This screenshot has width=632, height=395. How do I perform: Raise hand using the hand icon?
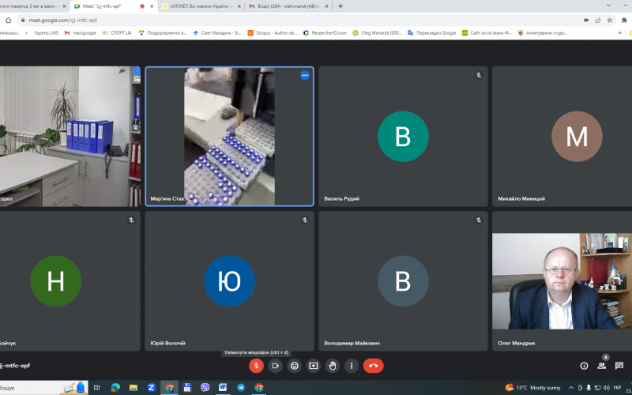coord(333,366)
